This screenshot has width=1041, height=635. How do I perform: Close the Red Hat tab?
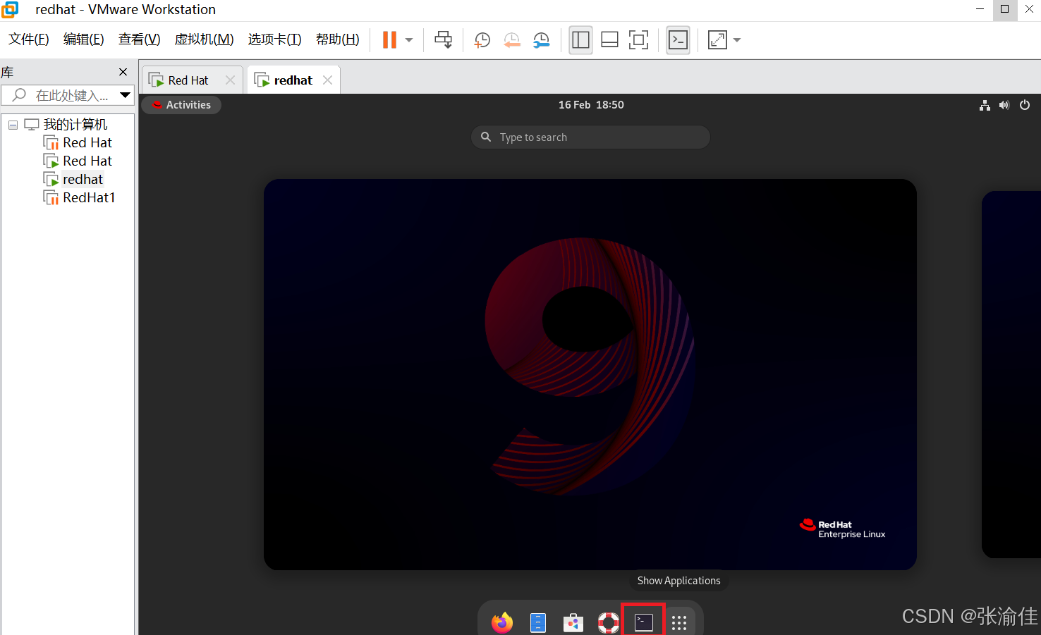[x=230, y=80]
